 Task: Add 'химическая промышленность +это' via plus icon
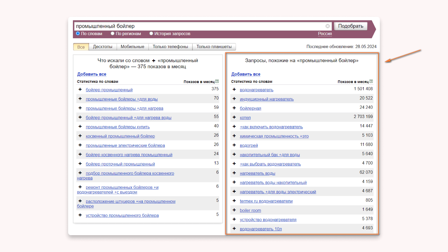[234, 136]
